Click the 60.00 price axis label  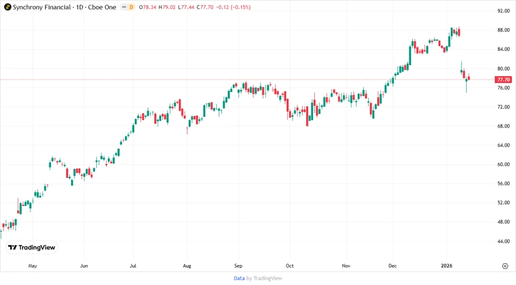click(503, 164)
